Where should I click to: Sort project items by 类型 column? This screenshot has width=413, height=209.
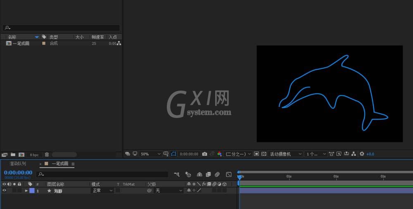coord(53,37)
